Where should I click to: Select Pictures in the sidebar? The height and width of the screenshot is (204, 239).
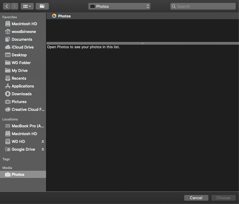(23, 102)
